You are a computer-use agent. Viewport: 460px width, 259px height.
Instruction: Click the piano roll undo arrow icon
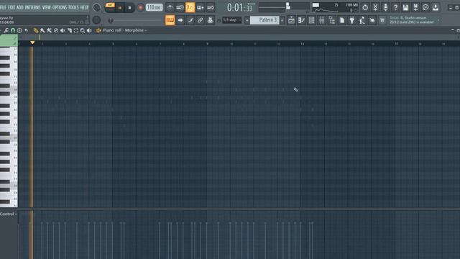point(26,30)
